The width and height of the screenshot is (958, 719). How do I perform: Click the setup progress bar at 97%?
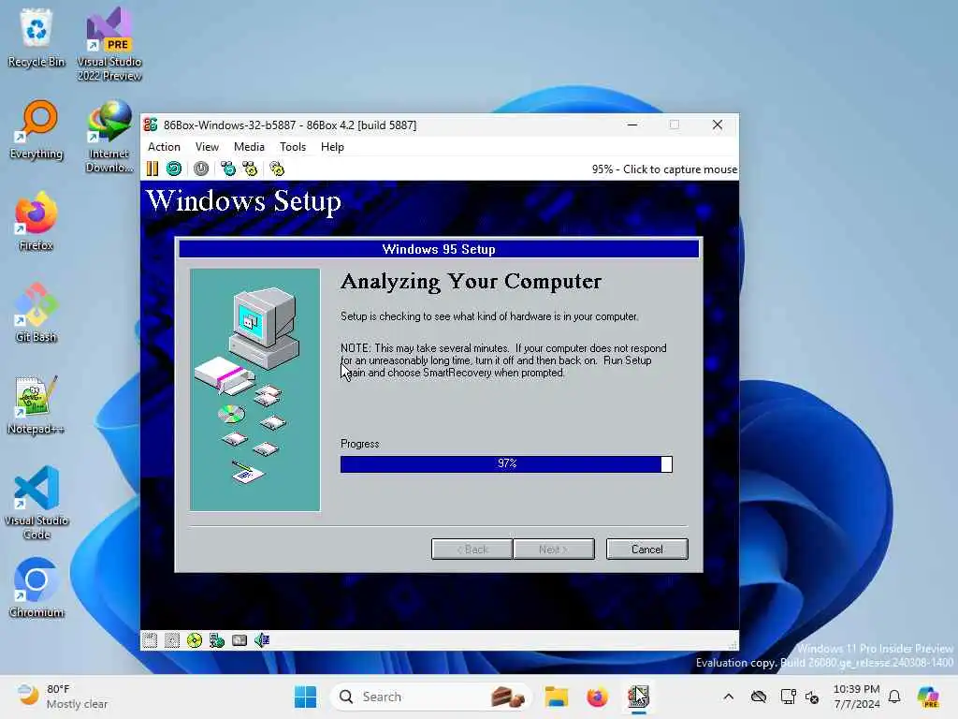506,464
